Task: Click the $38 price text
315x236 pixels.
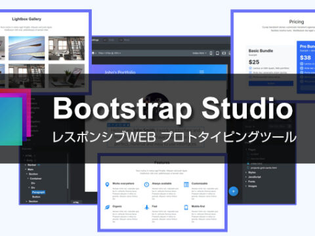Action: tap(305, 58)
